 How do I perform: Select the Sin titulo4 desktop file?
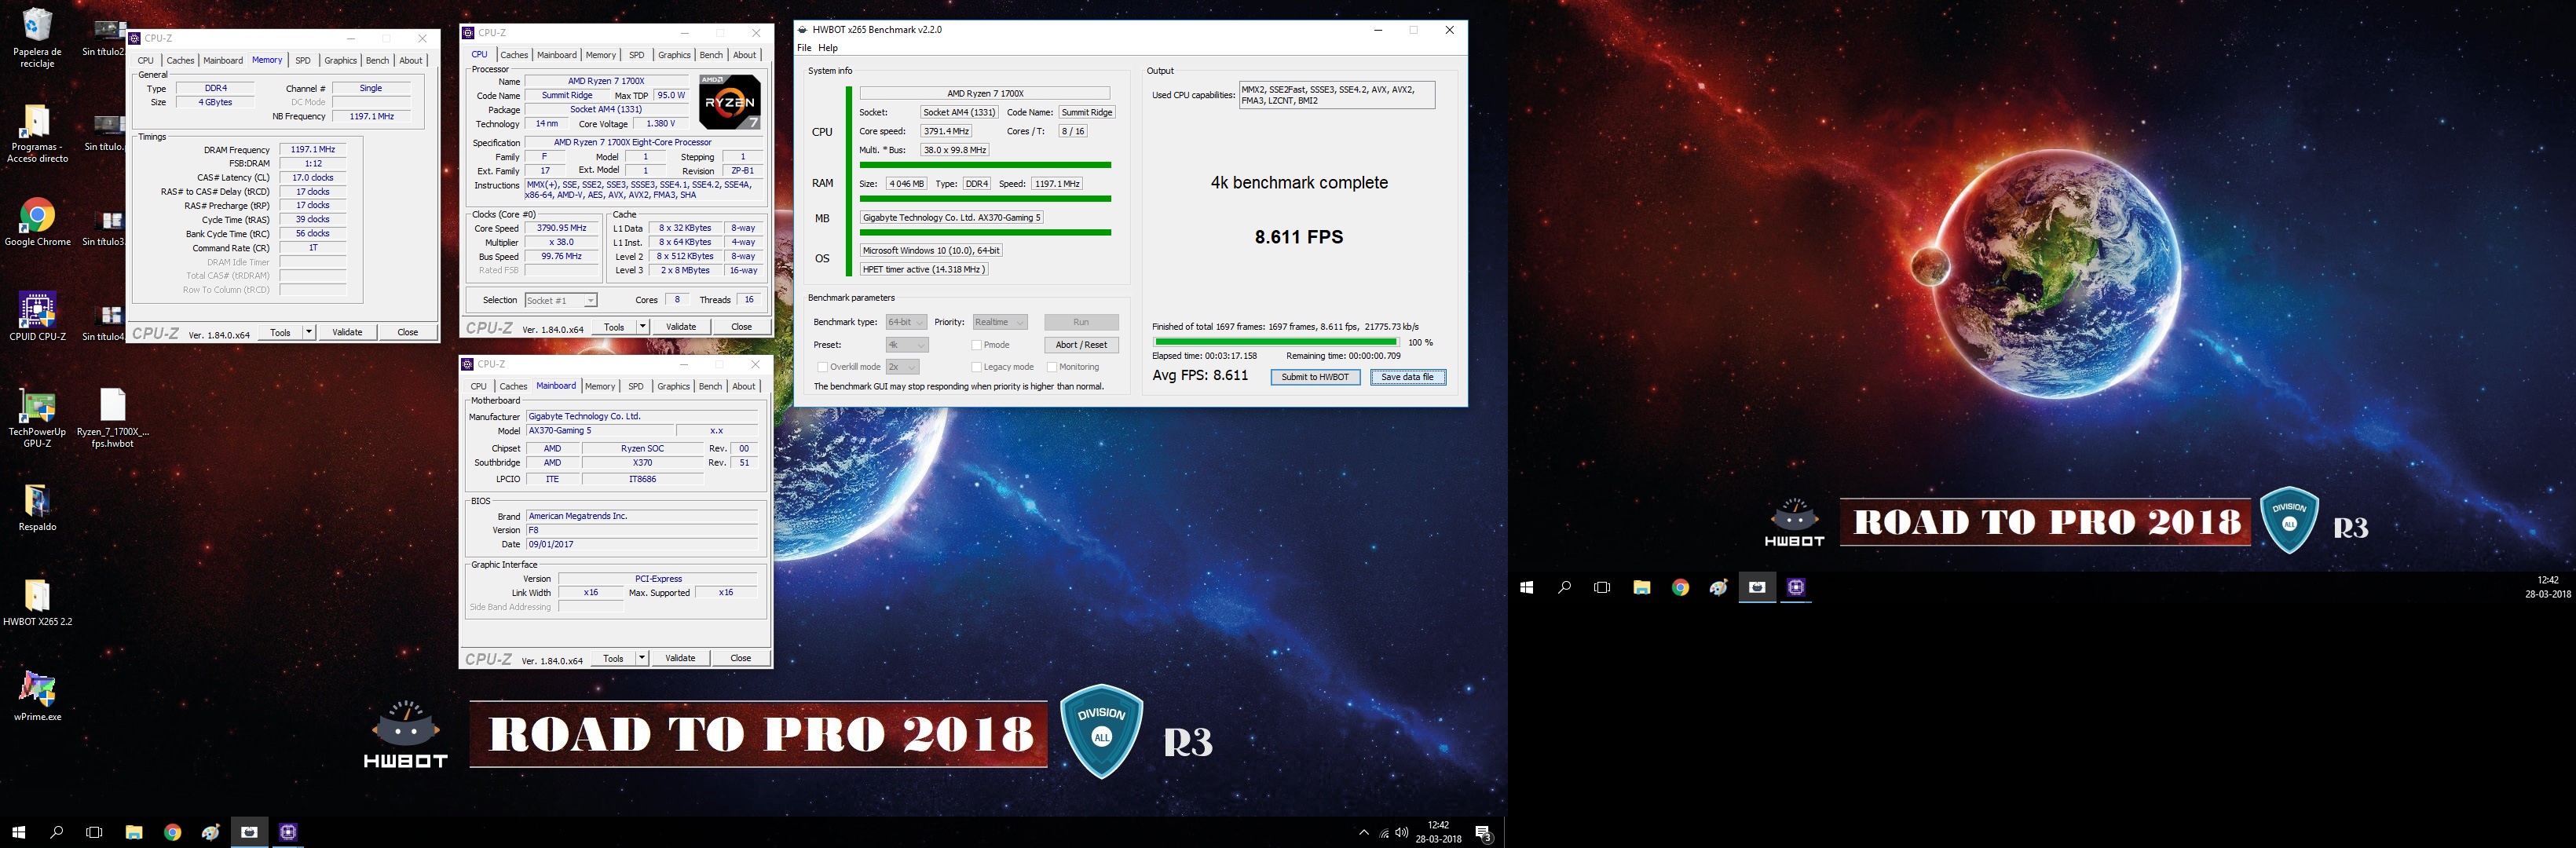(104, 322)
